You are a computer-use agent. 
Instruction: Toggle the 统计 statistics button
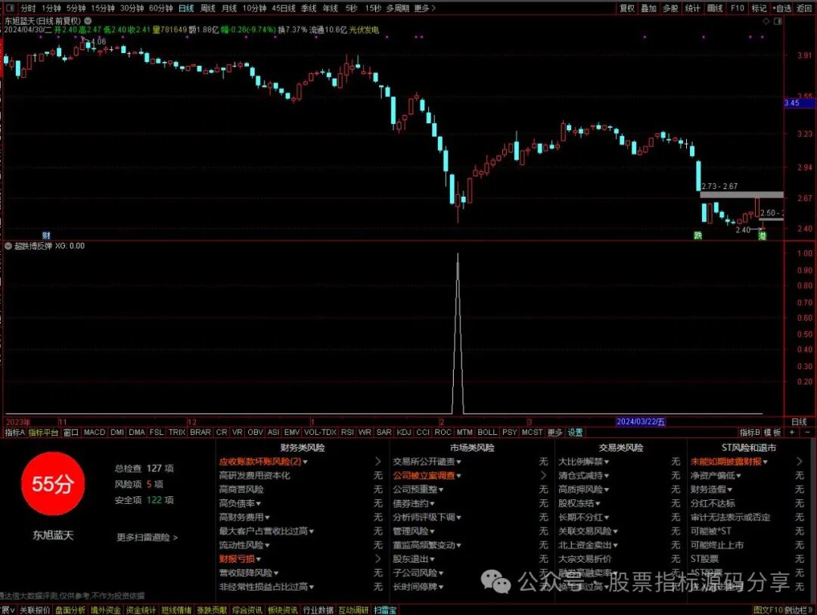pyautogui.click(x=692, y=8)
